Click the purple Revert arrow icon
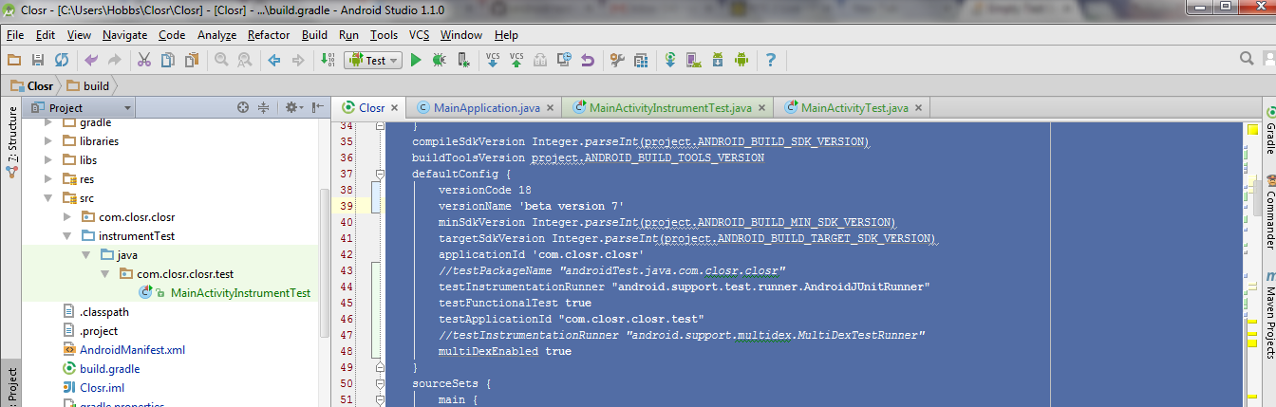Image resolution: width=1276 pixels, height=407 pixels. (588, 60)
